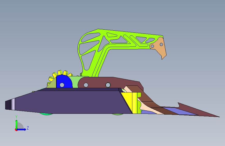Select the rear green wheel under chassis
Image resolution: width=225 pixels, height=146 pixels.
pyautogui.click(x=46, y=114)
